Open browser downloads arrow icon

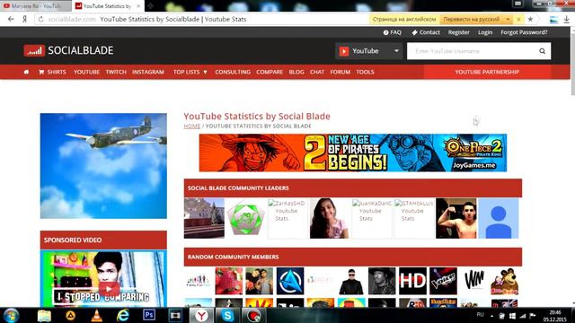[567, 20]
